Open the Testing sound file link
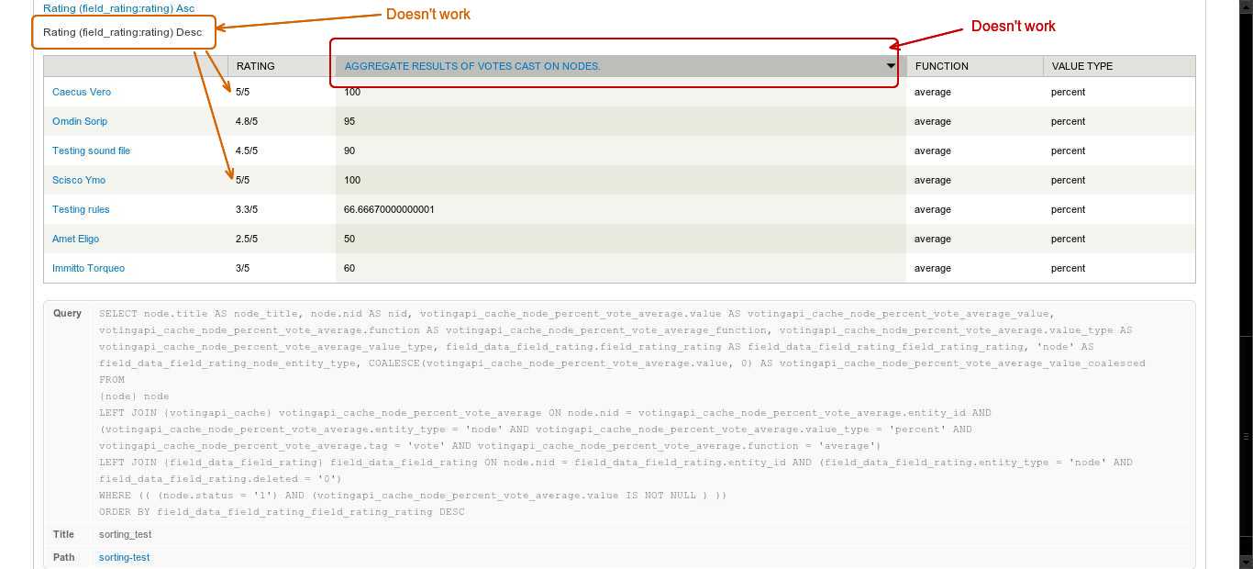Image resolution: width=1253 pixels, height=569 pixels. [x=91, y=151]
